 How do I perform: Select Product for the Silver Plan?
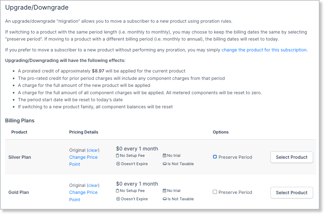pyautogui.click(x=291, y=157)
